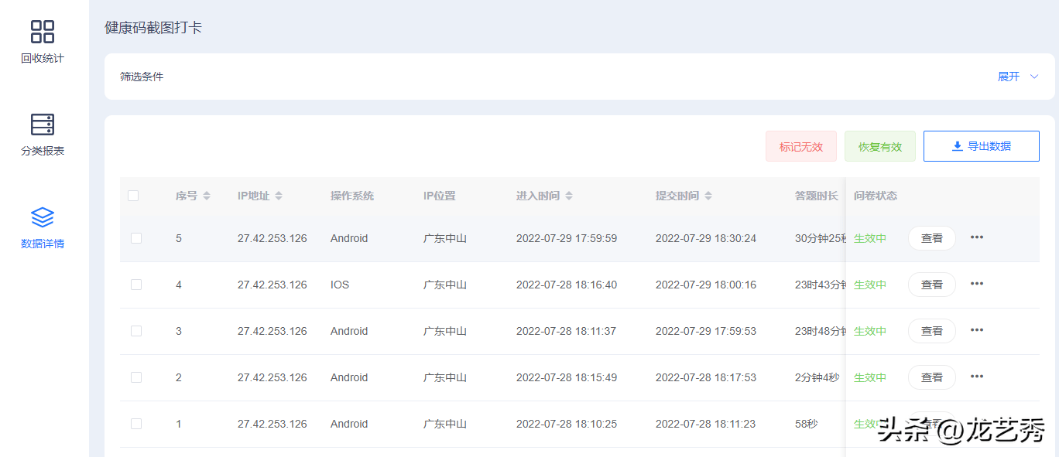Click 查看 for row 3
Screen dimensions: 1059x457
(932, 331)
